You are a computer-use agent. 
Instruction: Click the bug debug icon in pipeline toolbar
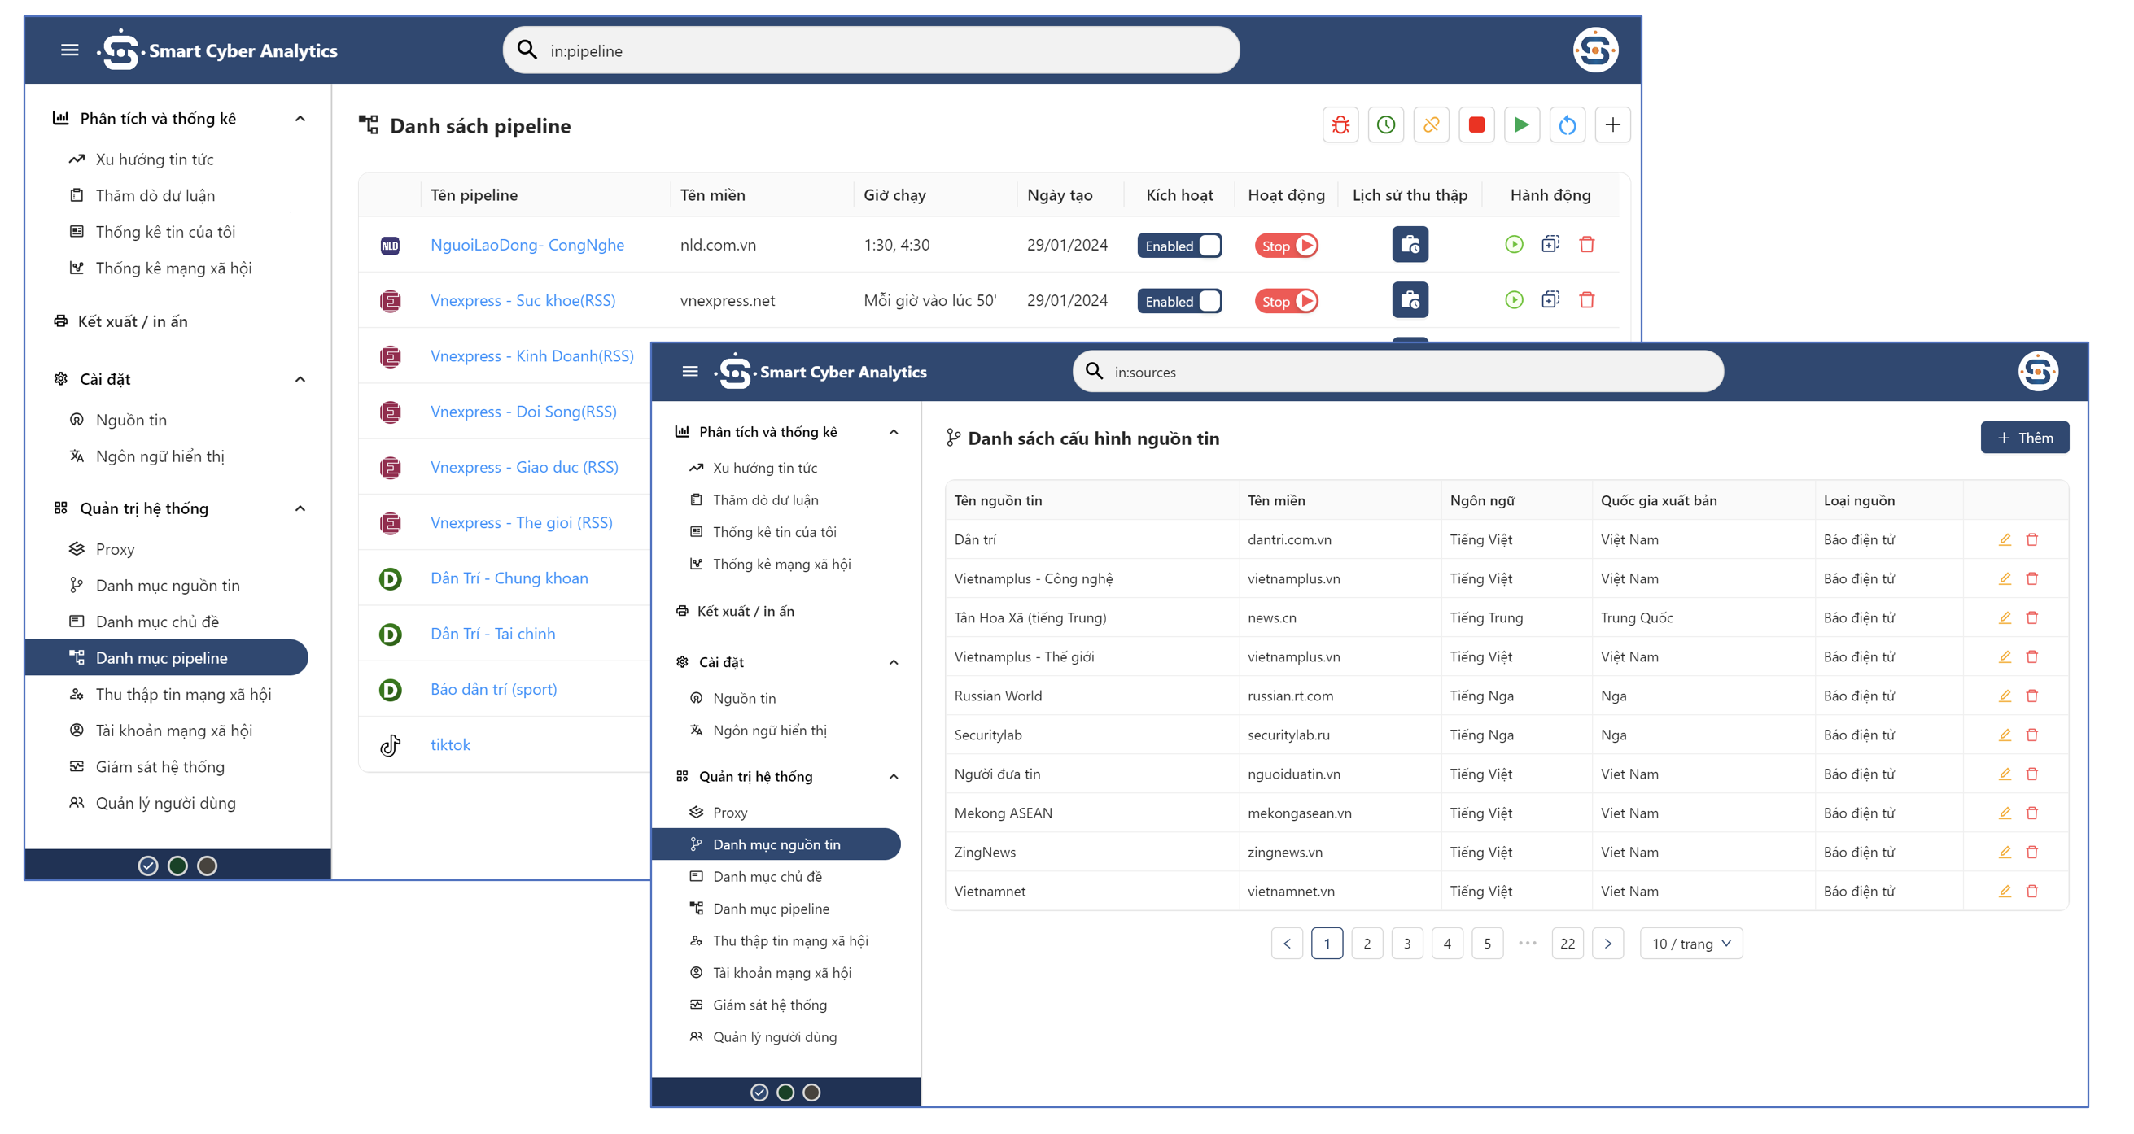click(1340, 125)
